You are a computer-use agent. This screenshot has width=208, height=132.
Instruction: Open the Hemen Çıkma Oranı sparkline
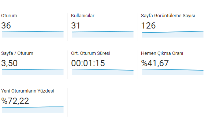[172, 72]
